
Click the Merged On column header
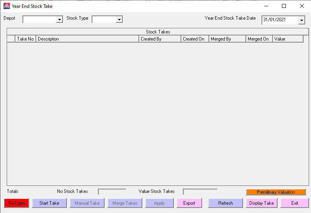click(x=259, y=39)
